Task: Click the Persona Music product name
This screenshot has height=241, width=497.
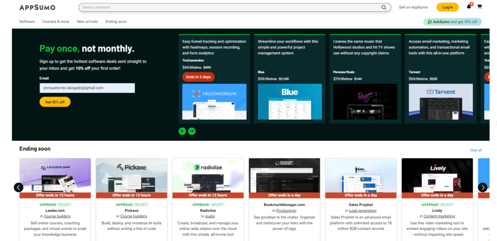Action: [x=344, y=72]
